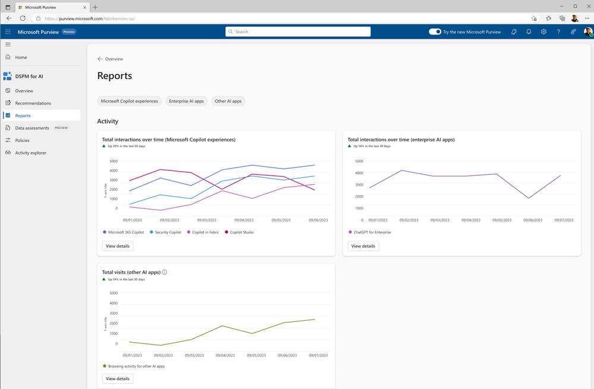Click the browser address bar URL

click(x=90, y=18)
